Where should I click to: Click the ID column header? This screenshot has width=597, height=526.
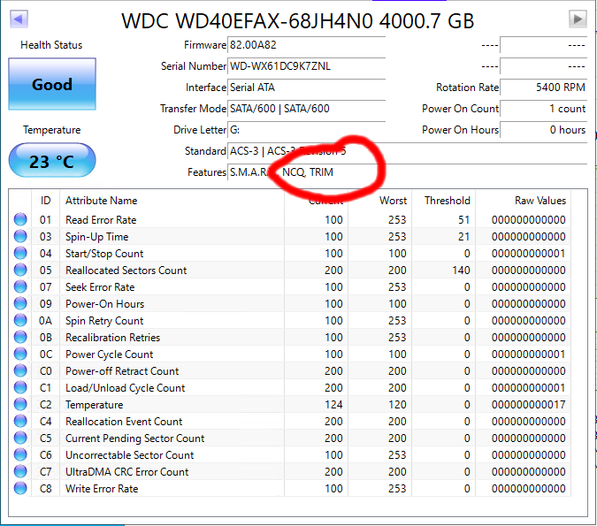(45, 201)
